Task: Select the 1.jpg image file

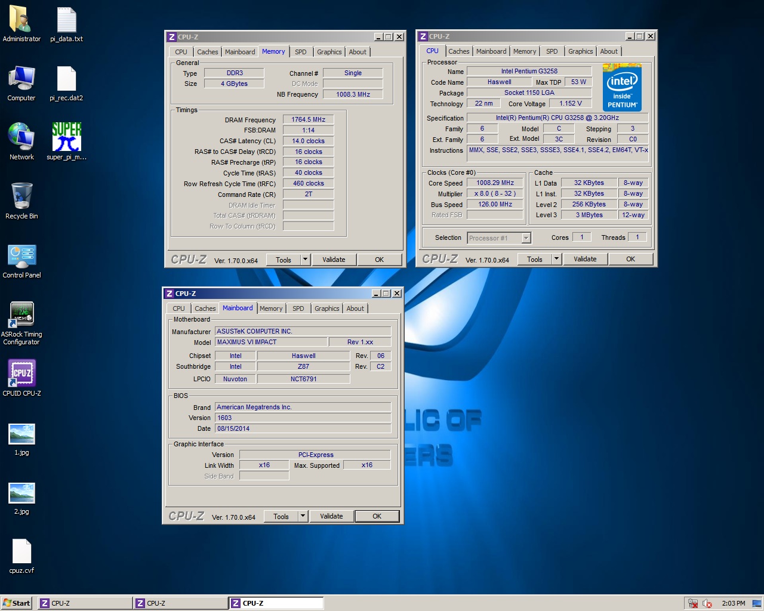Action: point(21,434)
